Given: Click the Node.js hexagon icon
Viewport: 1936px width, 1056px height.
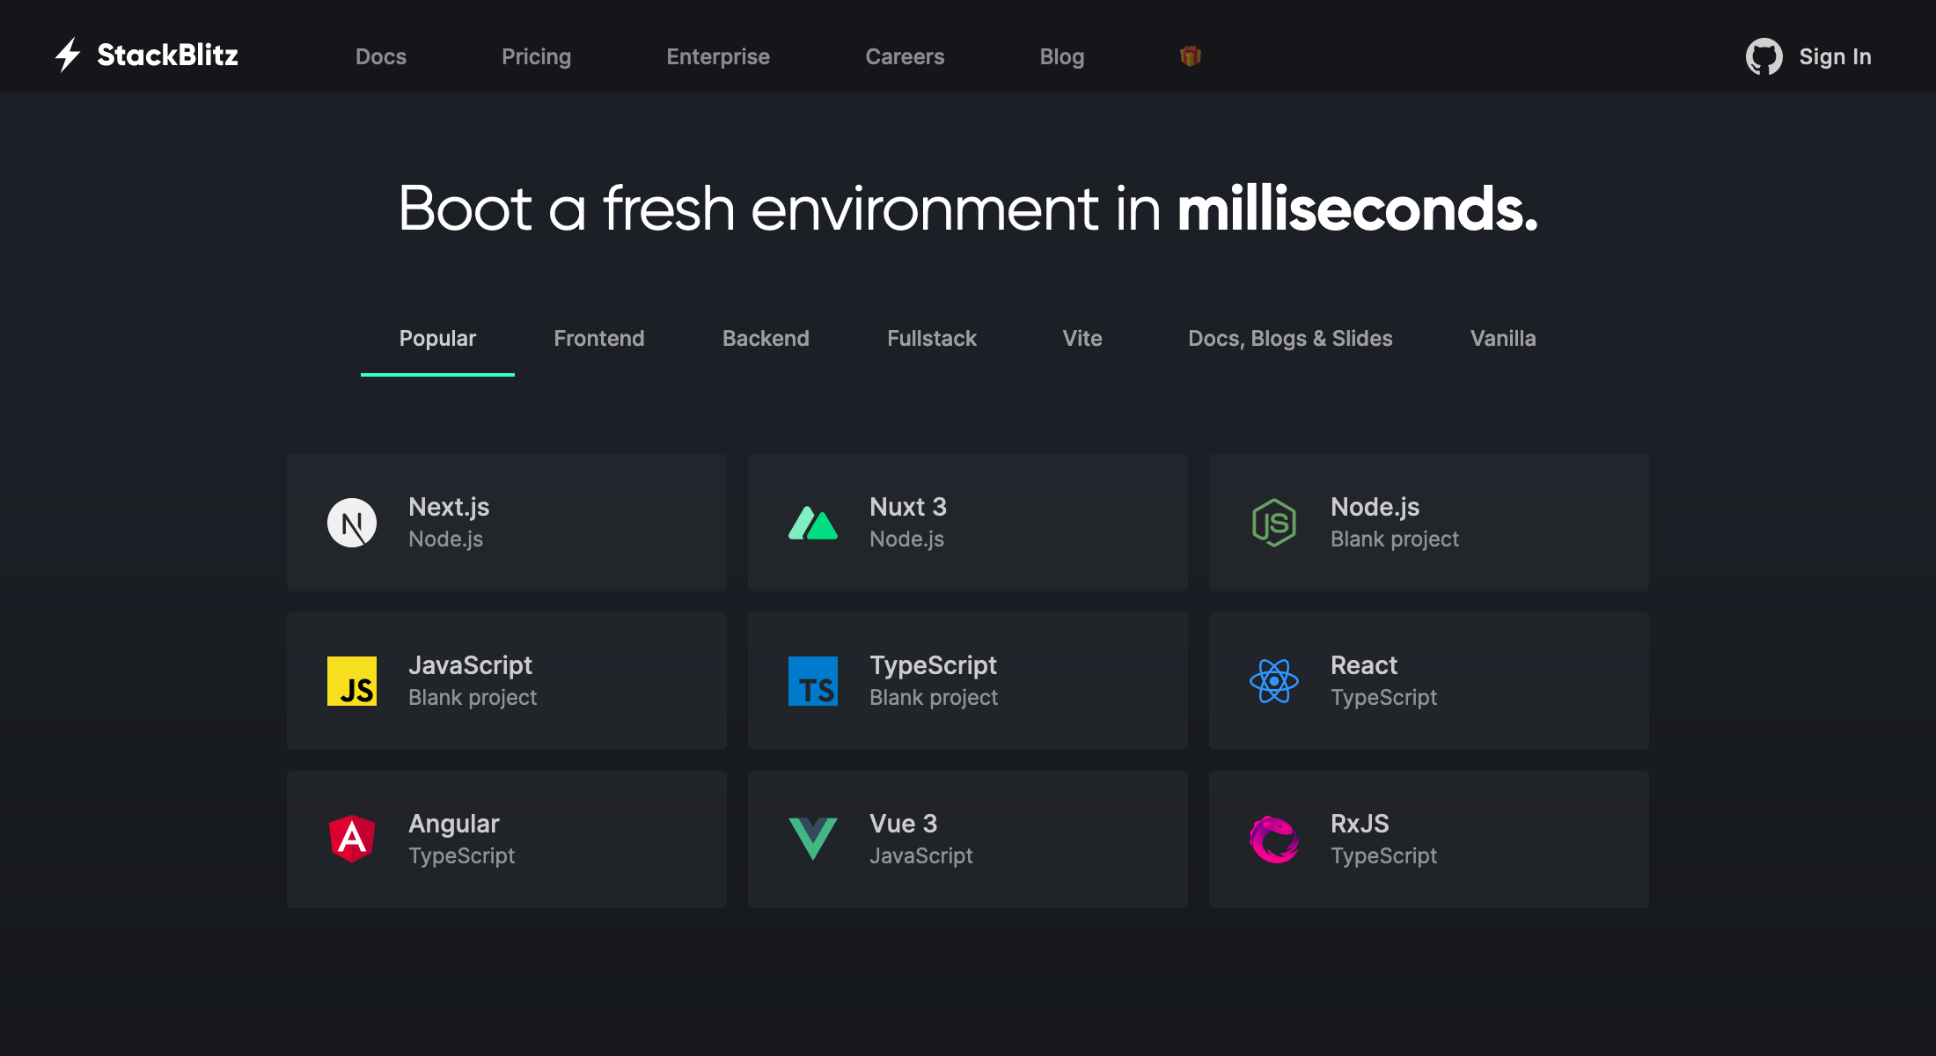Looking at the screenshot, I should (1273, 522).
